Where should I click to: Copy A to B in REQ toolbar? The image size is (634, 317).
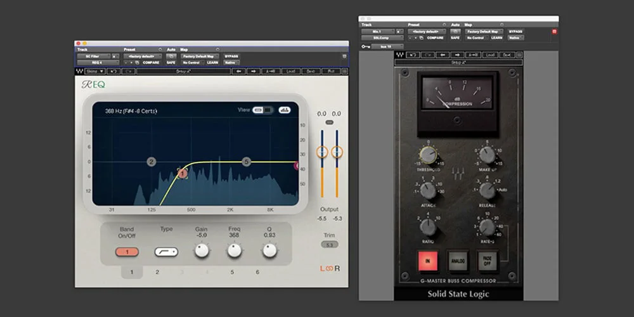[271, 71]
